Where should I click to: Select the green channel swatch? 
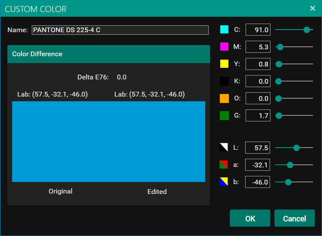click(x=224, y=115)
